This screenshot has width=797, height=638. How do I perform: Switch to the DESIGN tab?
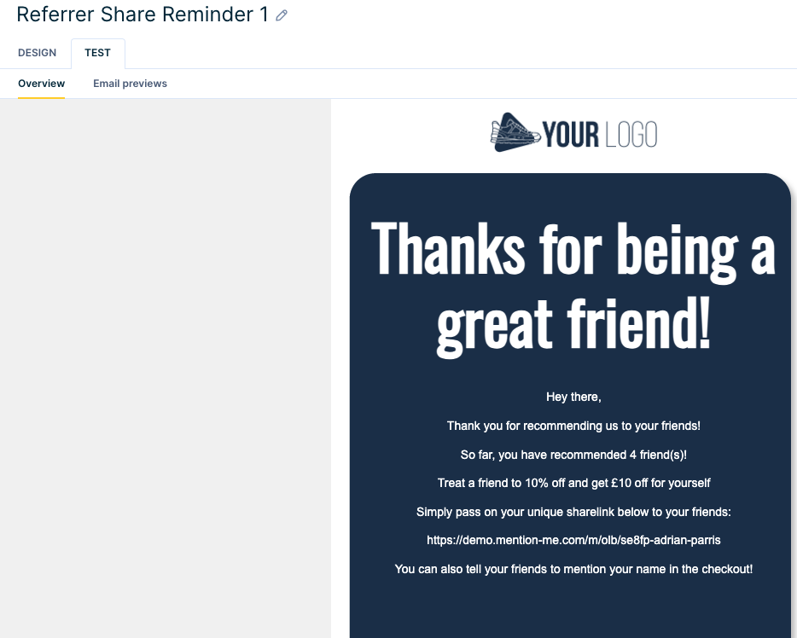[x=37, y=53]
